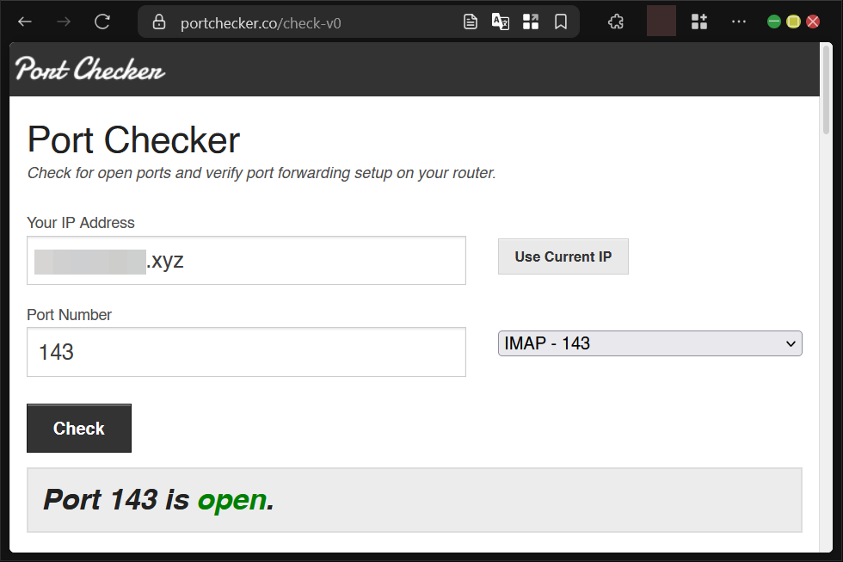Open the port preset dropdown showing IMAP - 143

point(649,343)
